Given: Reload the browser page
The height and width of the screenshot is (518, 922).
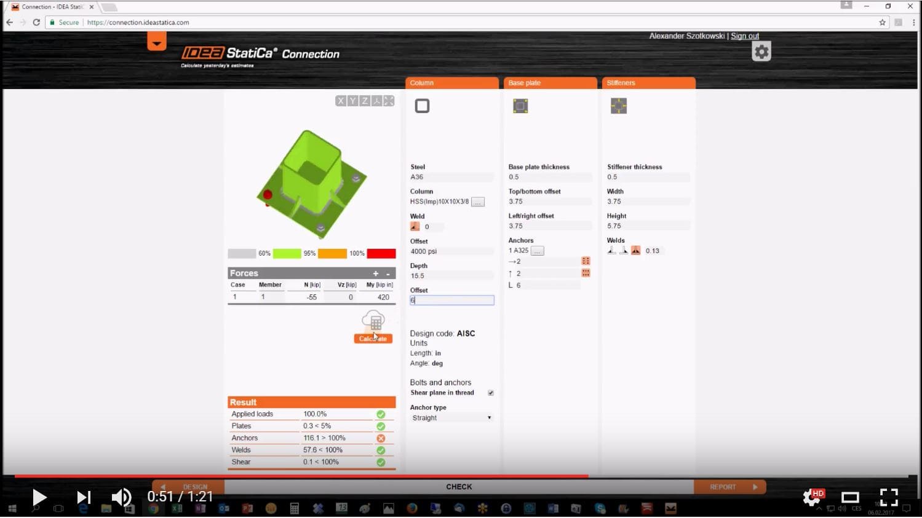Looking at the screenshot, I should click(36, 22).
